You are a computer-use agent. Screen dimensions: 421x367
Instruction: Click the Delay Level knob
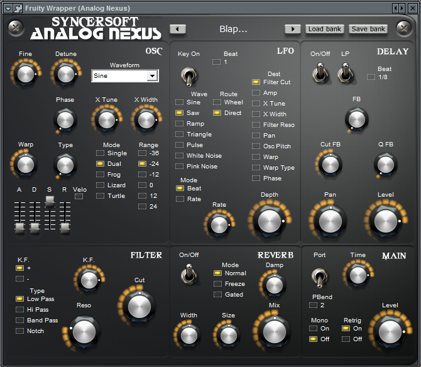pos(386,221)
